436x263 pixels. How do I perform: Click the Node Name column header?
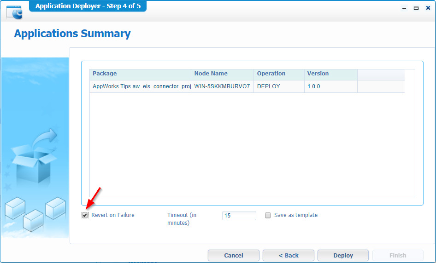(x=222, y=74)
